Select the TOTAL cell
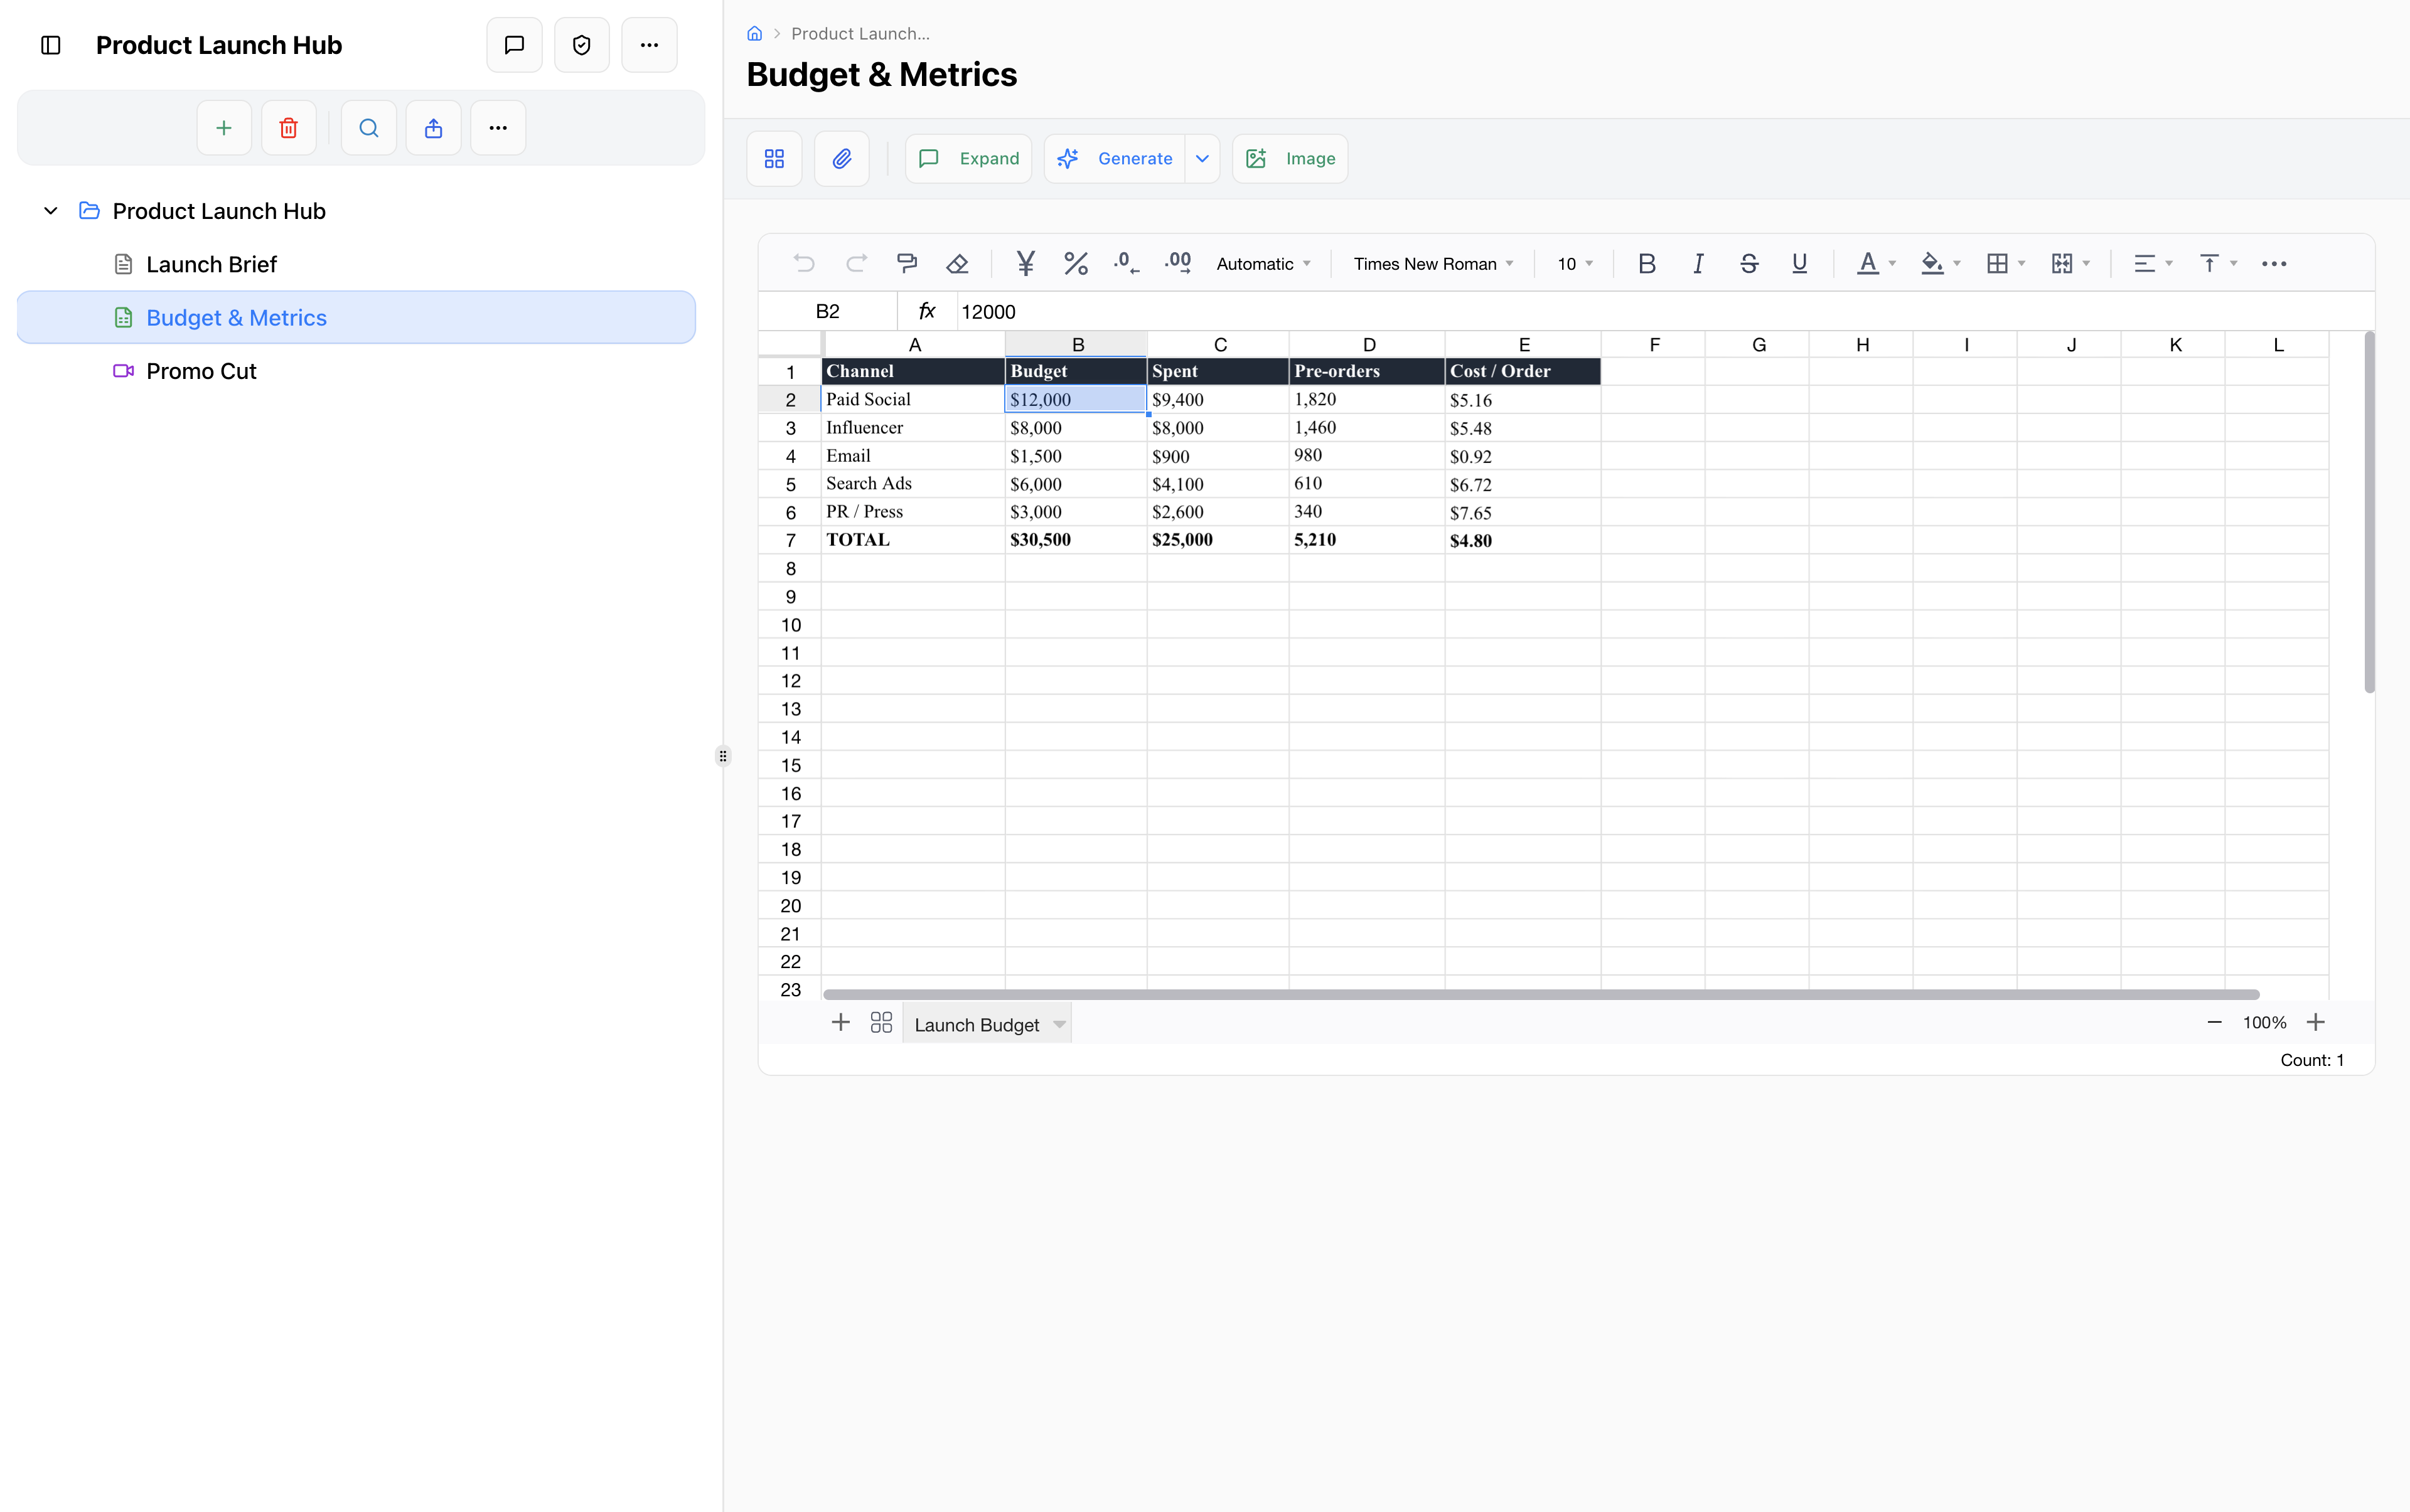Image resolution: width=2410 pixels, height=1512 pixels. (x=913, y=540)
